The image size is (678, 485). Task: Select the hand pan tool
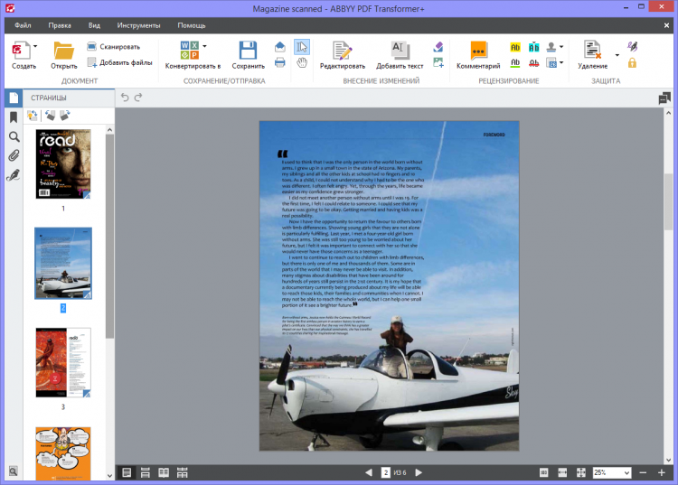302,63
